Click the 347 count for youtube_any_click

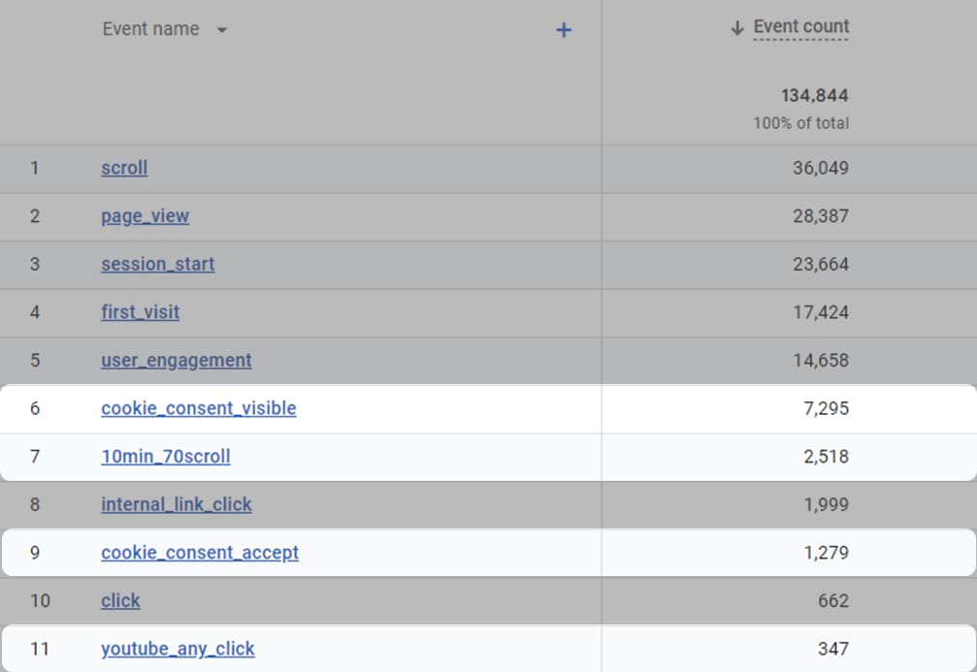(831, 649)
